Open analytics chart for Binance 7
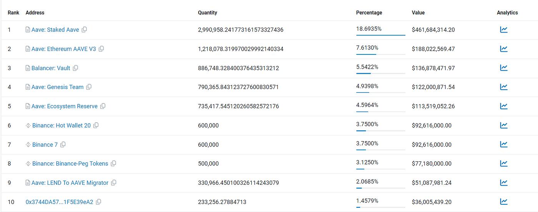Viewport: 538px width, 212px height. click(504, 145)
